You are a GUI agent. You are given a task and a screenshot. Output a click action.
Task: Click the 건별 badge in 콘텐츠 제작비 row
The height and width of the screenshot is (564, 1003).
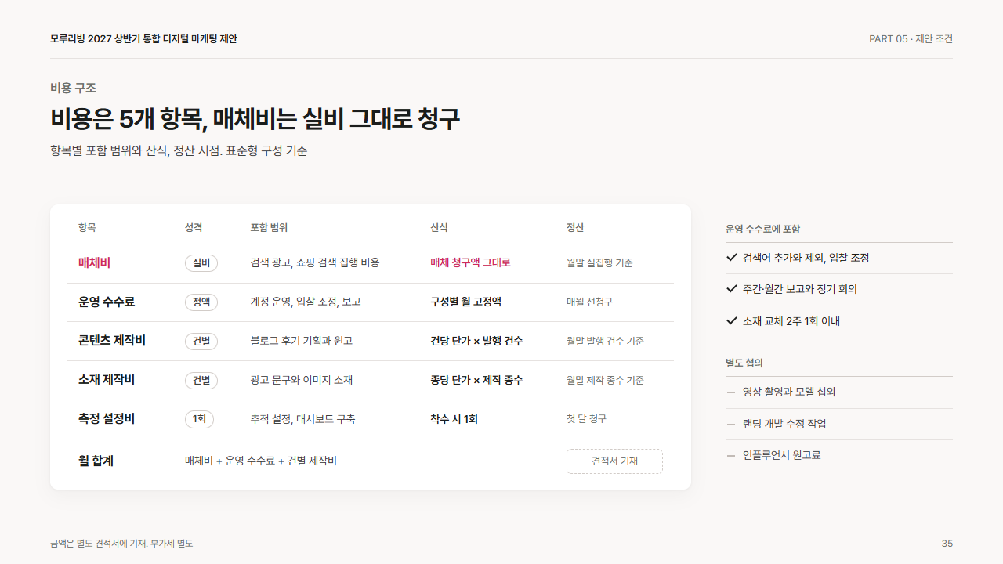(201, 342)
